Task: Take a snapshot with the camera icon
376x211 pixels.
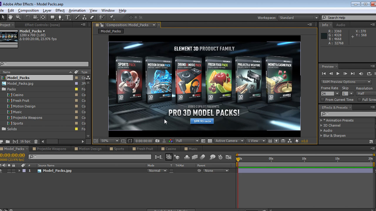Action: [157, 141]
